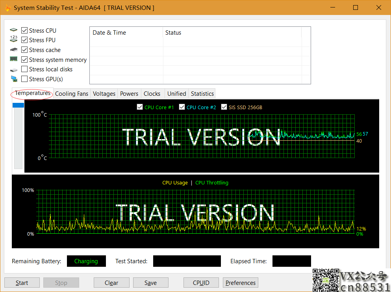
Task: Click the chip icon beside Stress cache
Action: pyautogui.click(x=13, y=50)
